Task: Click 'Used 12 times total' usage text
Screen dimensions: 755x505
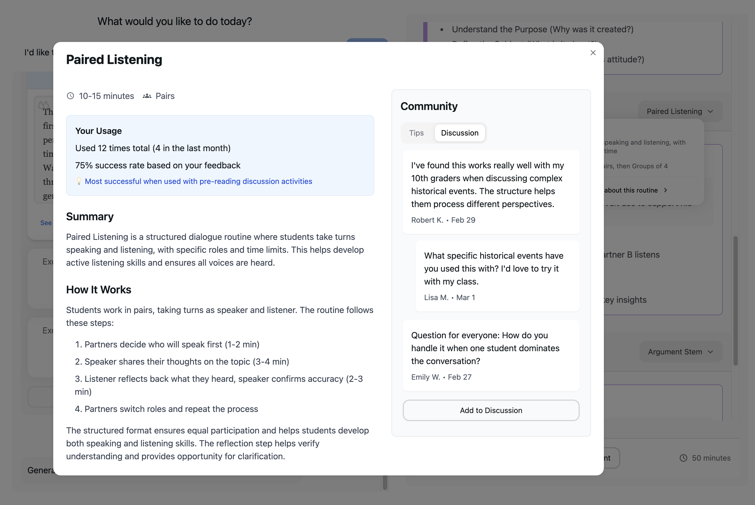Action: [x=153, y=148]
